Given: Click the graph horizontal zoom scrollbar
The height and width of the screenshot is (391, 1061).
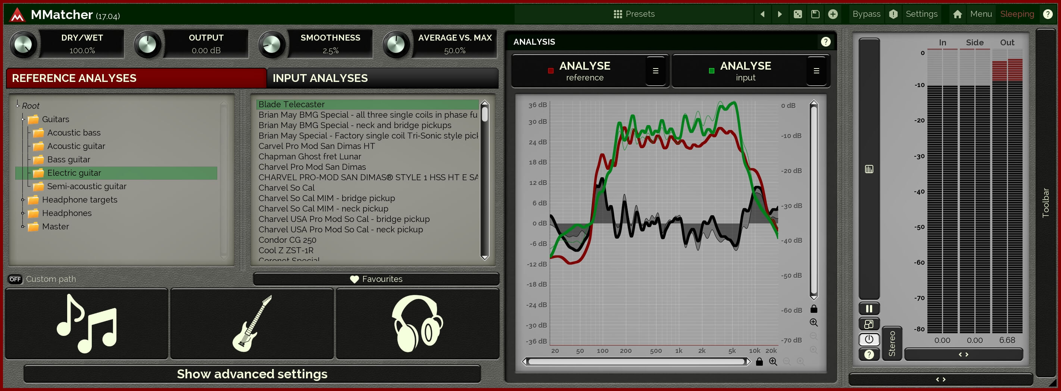Looking at the screenshot, I should (x=636, y=362).
